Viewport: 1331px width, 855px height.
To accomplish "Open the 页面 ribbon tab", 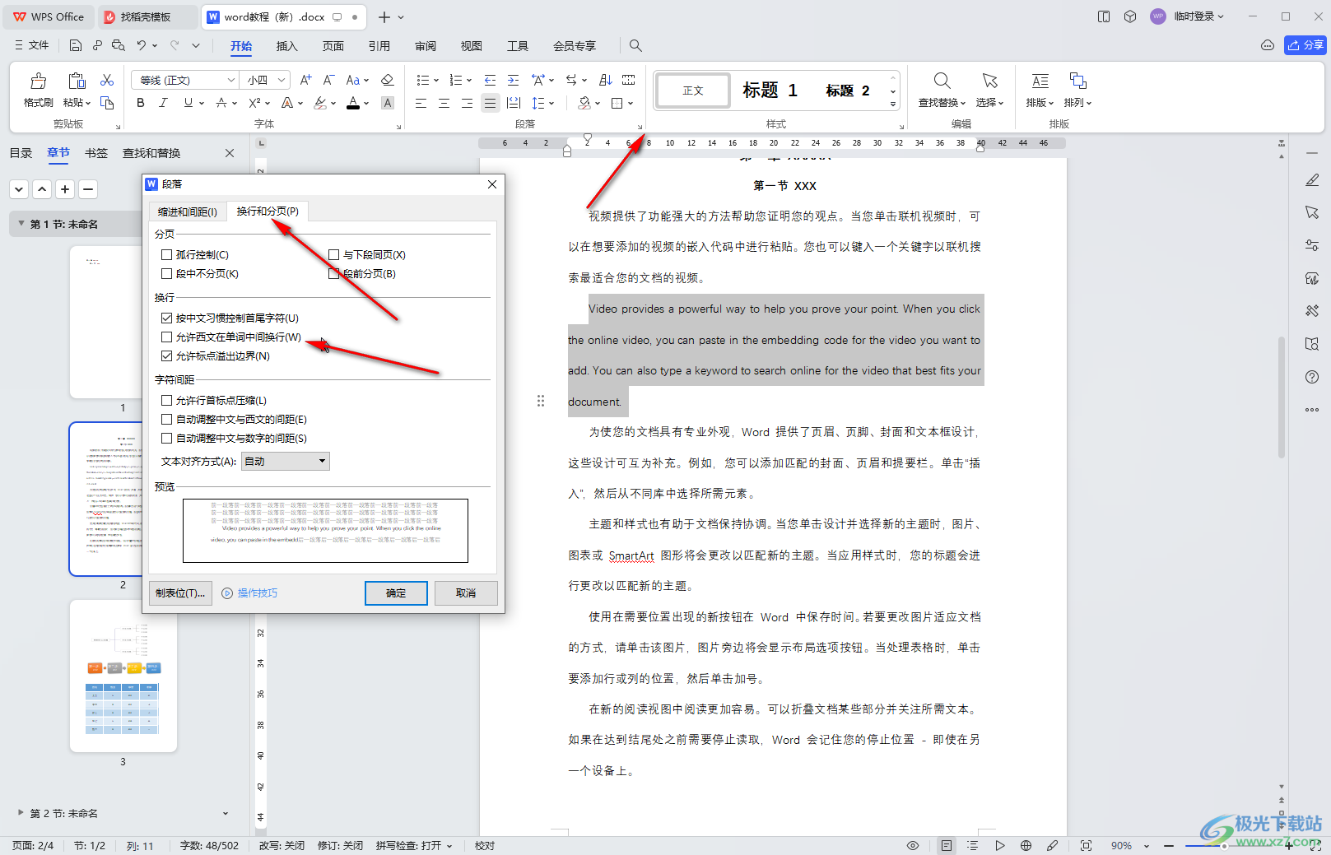I will click(333, 46).
